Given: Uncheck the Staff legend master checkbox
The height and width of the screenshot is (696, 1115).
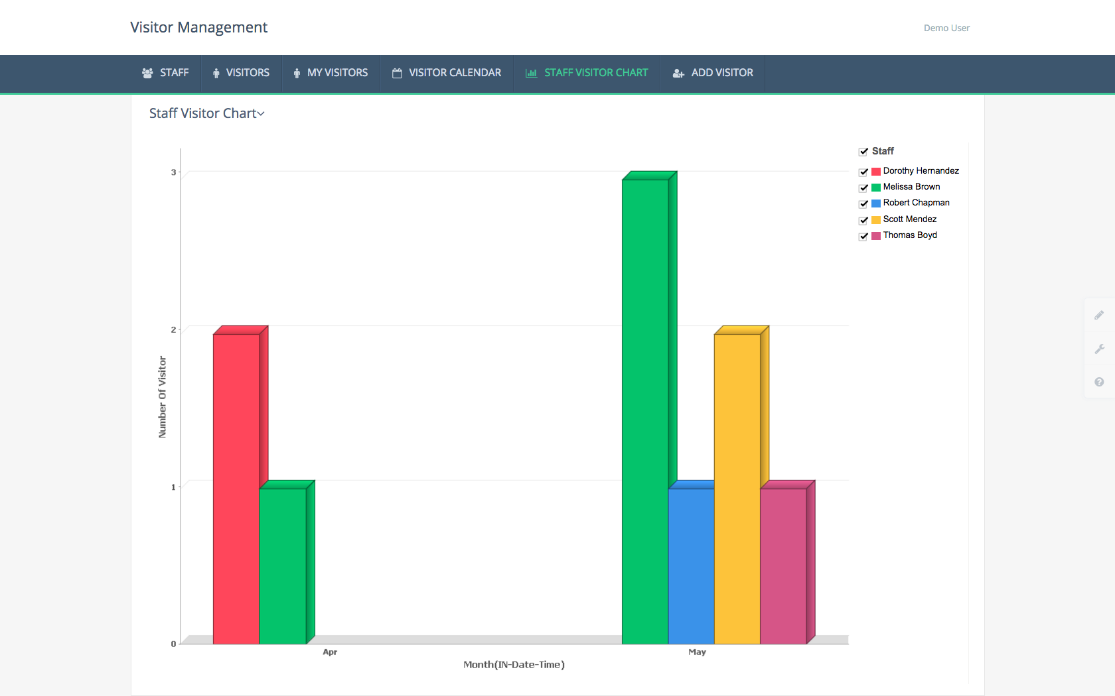Looking at the screenshot, I should (x=863, y=152).
